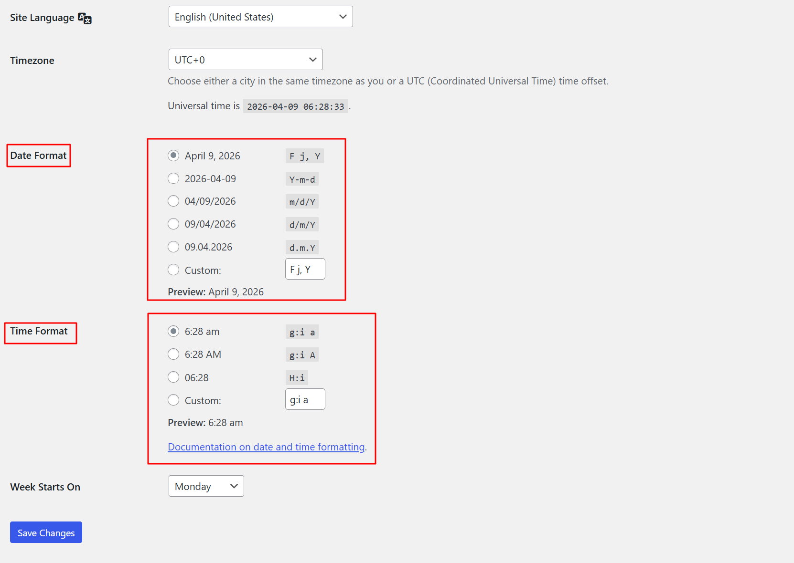Pick the 06:28 24-hour time format
Viewport: 794px width, 563px height.
coord(173,377)
